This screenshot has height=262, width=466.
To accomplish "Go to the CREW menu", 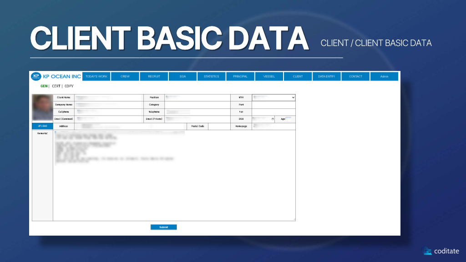I will [125, 76].
